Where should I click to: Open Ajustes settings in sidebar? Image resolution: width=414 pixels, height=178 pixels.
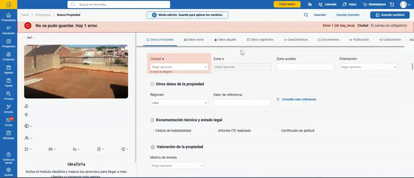point(8,172)
